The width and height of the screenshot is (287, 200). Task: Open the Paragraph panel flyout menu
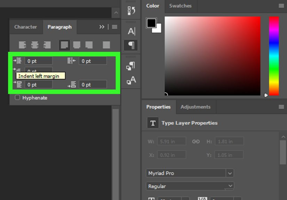pyautogui.click(x=114, y=27)
